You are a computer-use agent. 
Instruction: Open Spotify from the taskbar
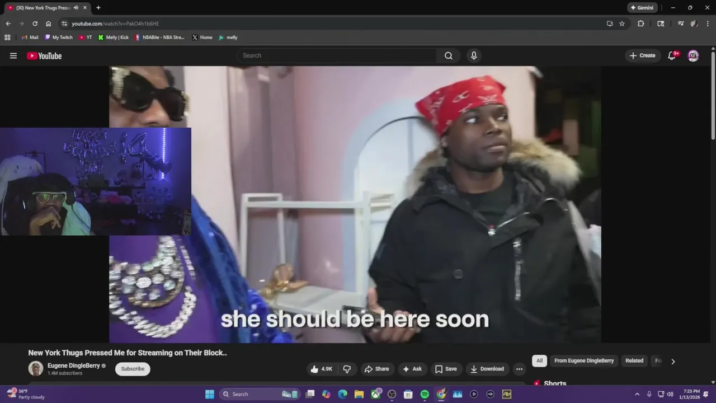[425, 394]
